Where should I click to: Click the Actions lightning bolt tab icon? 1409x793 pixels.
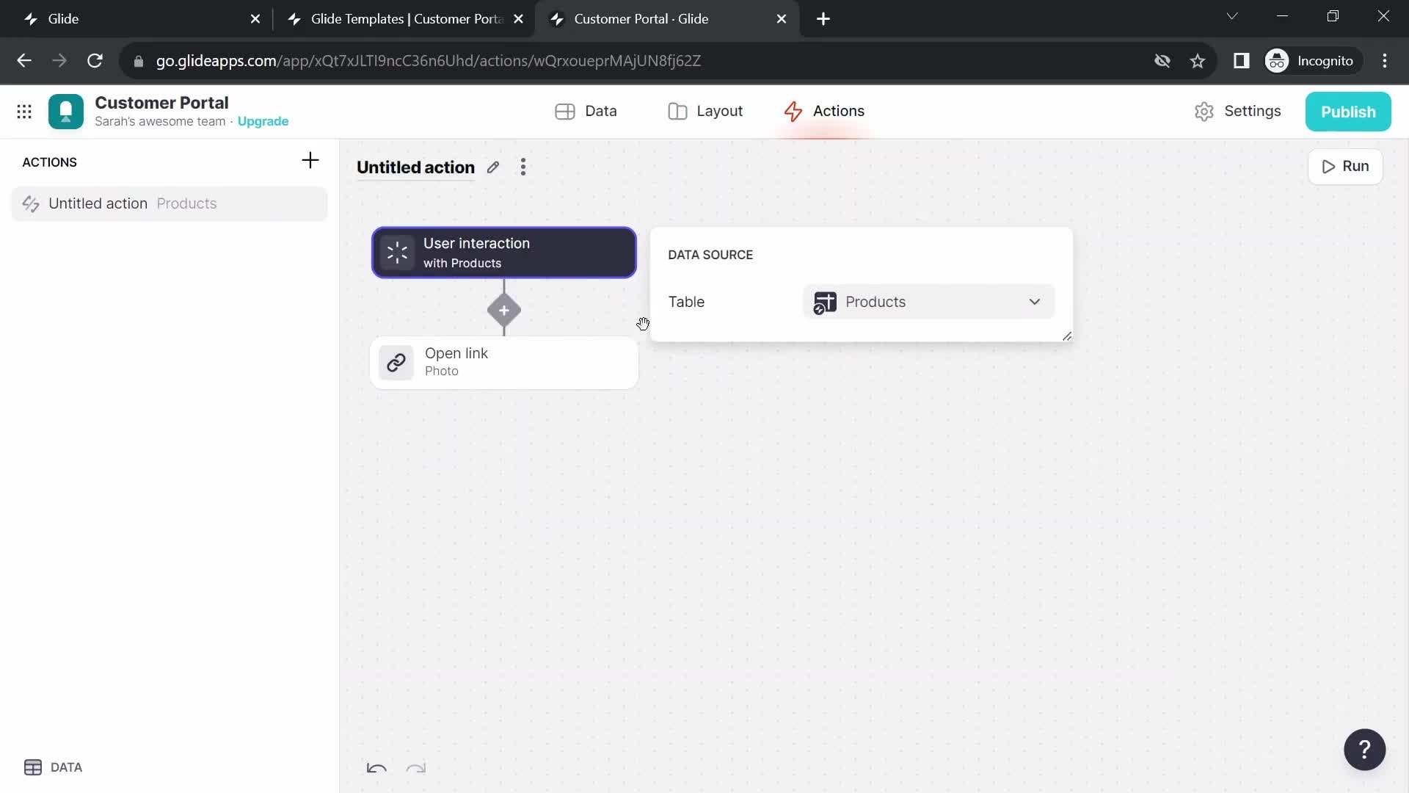pos(792,110)
